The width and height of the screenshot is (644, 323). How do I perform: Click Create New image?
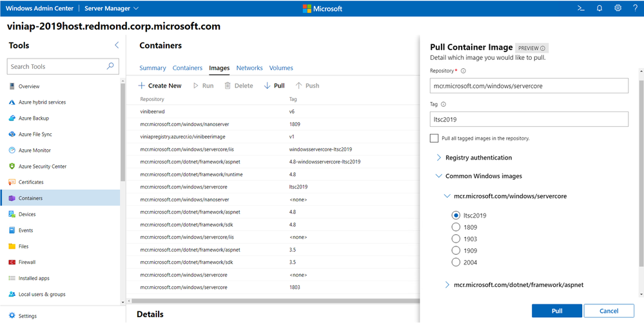coord(160,86)
